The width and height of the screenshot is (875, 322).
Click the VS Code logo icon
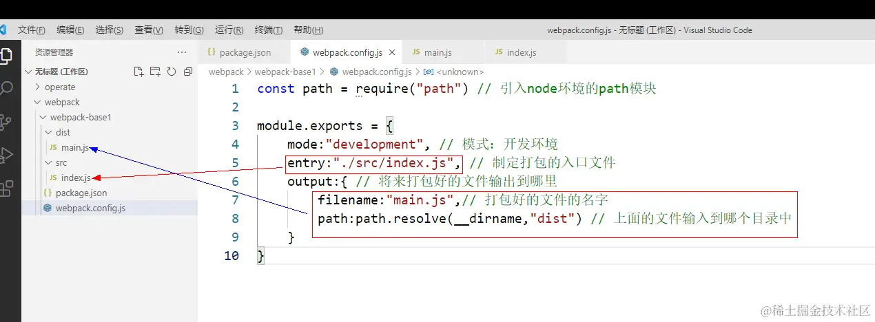(3, 30)
